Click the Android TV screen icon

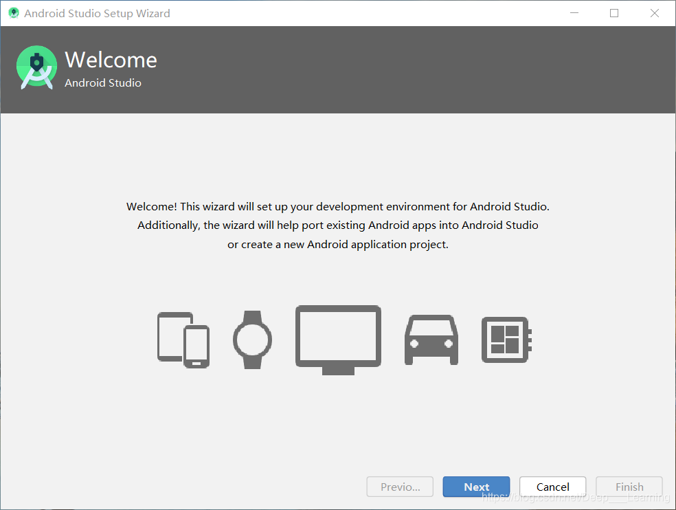[x=338, y=340]
